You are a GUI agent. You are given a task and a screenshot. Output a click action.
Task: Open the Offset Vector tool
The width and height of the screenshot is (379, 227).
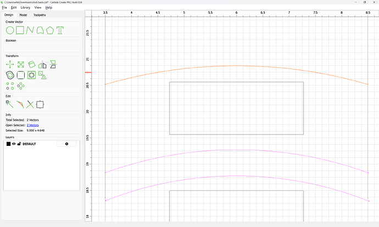tap(10, 75)
